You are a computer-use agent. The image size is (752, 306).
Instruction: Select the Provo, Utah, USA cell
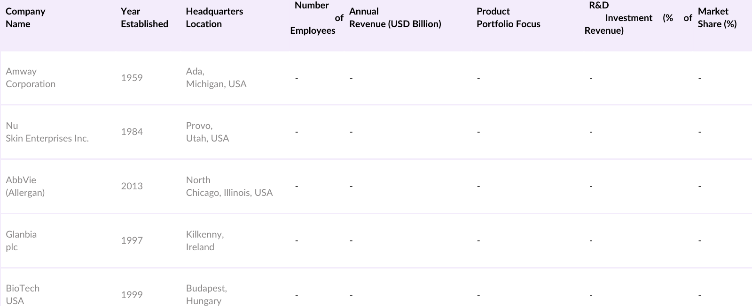click(x=207, y=132)
